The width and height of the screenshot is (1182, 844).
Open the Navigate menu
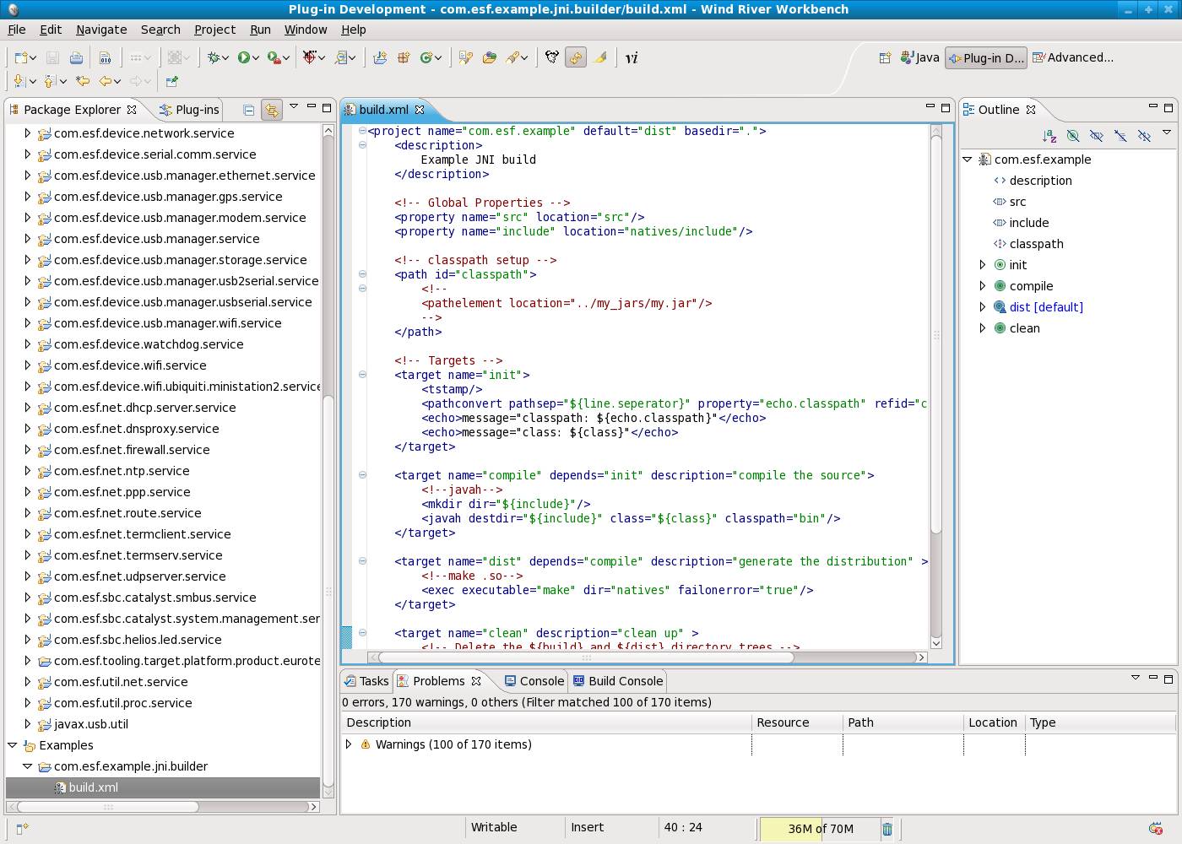101,30
